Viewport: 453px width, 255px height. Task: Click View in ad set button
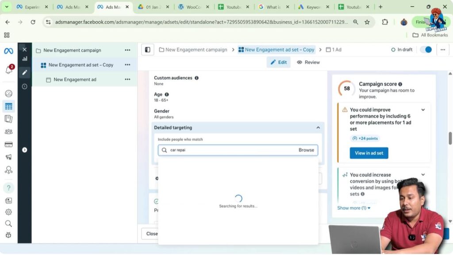[369, 153]
